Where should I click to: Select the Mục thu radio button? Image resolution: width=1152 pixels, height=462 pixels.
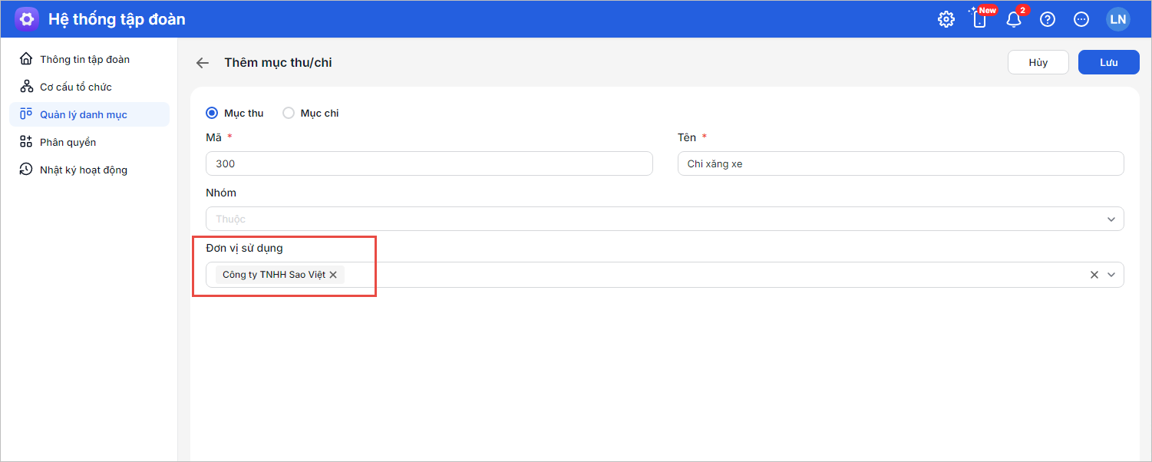[x=213, y=113]
